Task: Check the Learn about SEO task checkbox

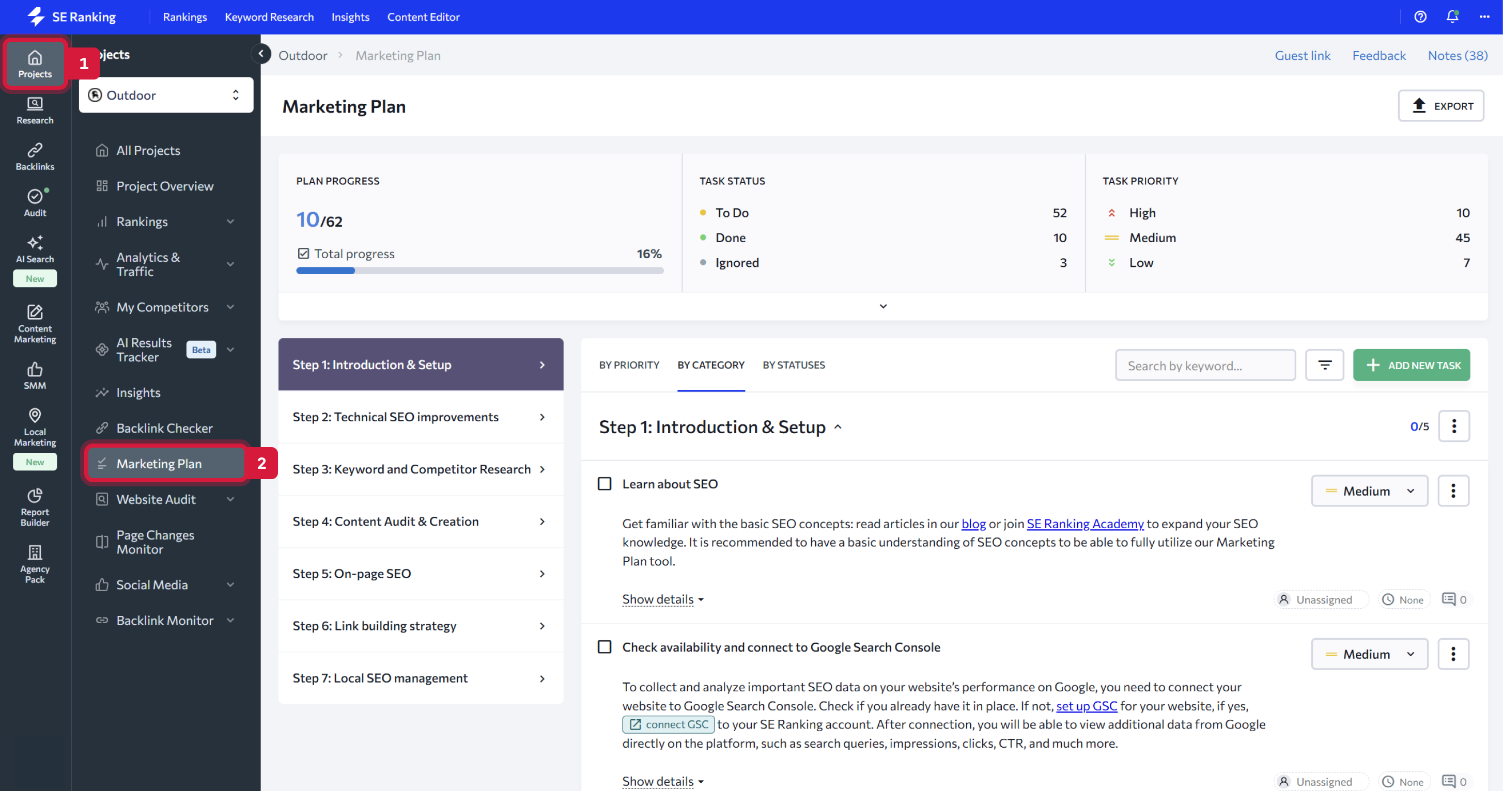Action: coord(605,484)
